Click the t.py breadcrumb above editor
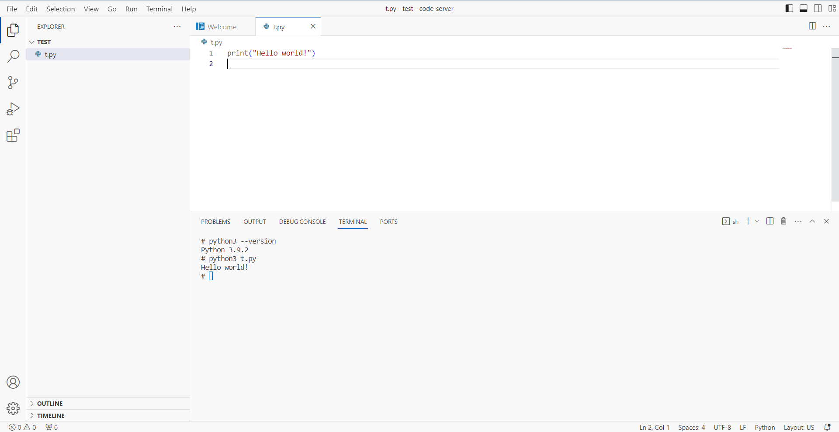 [212, 42]
